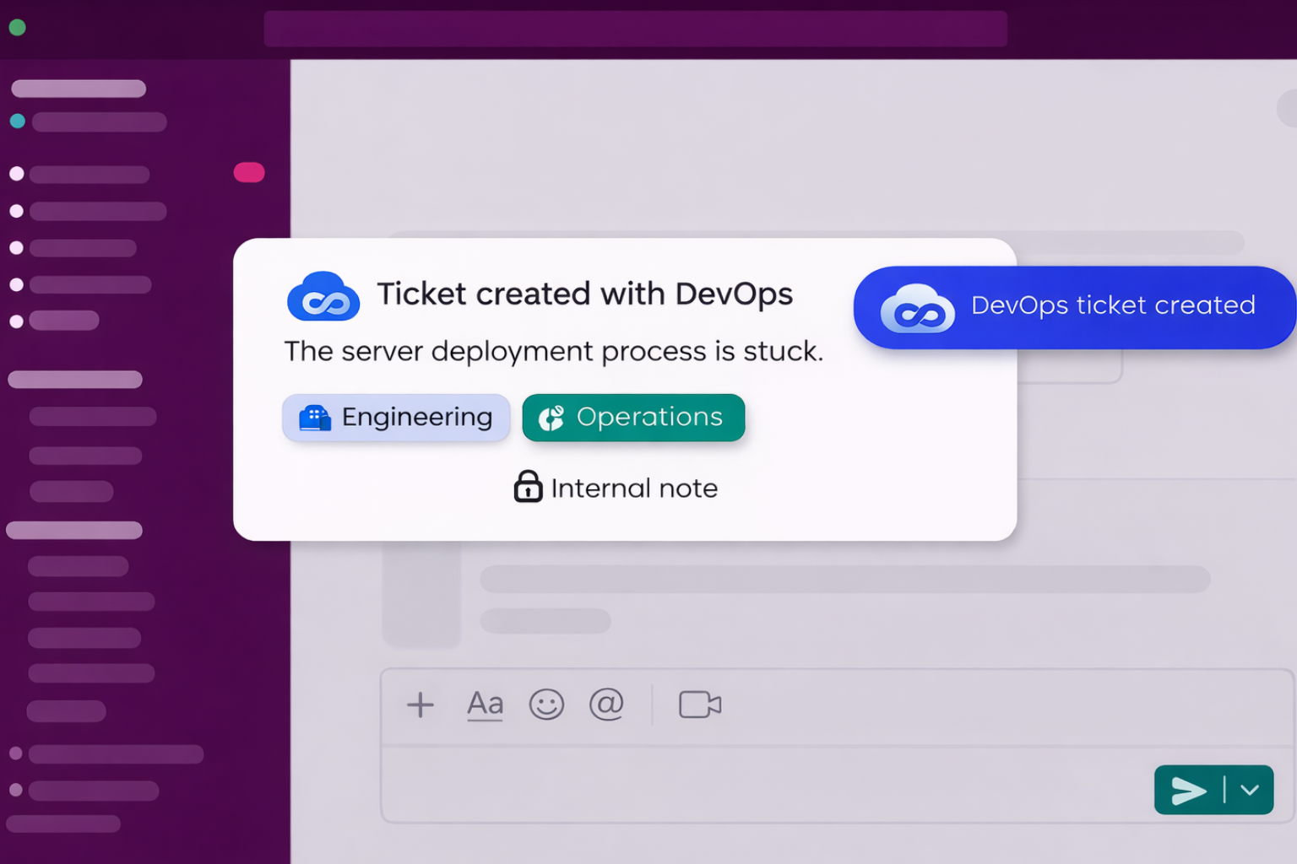Open the emoji picker smiley icon
The image size is (1297, 864).
click(x=546, y=705)
